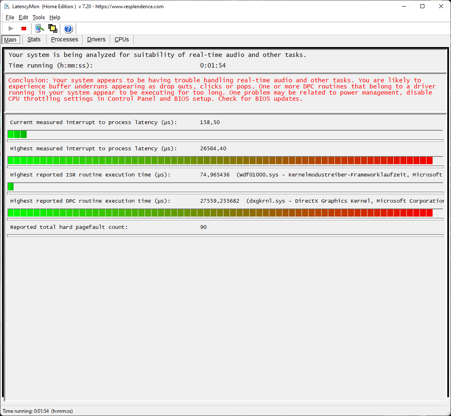Screen dimensions: 451x416
Task: Click the dxgkrnl.sys DPC driver entry
Action: point(345,201)
